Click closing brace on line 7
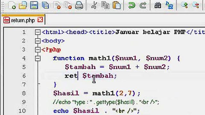Viewport: 205px width, 115px height. [x=55, y=85]
